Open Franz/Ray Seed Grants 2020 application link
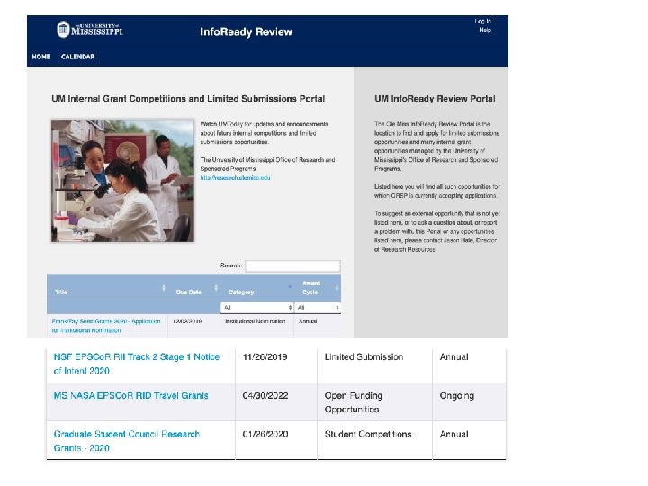 tap(106, 326)
